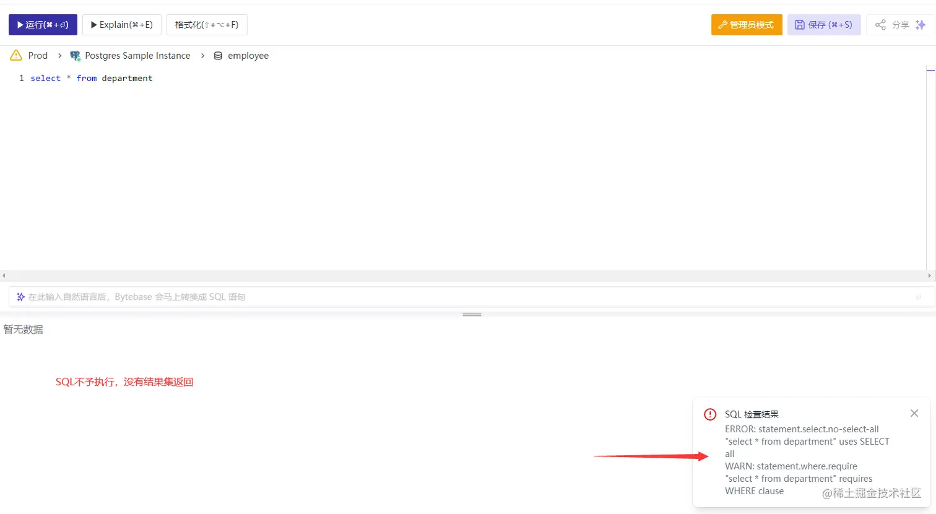
Task: Click the panel resize handle below prompt
Action: [472, 315]
